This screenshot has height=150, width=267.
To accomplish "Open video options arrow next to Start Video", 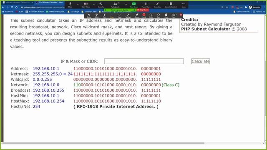I will coord(94,5).
